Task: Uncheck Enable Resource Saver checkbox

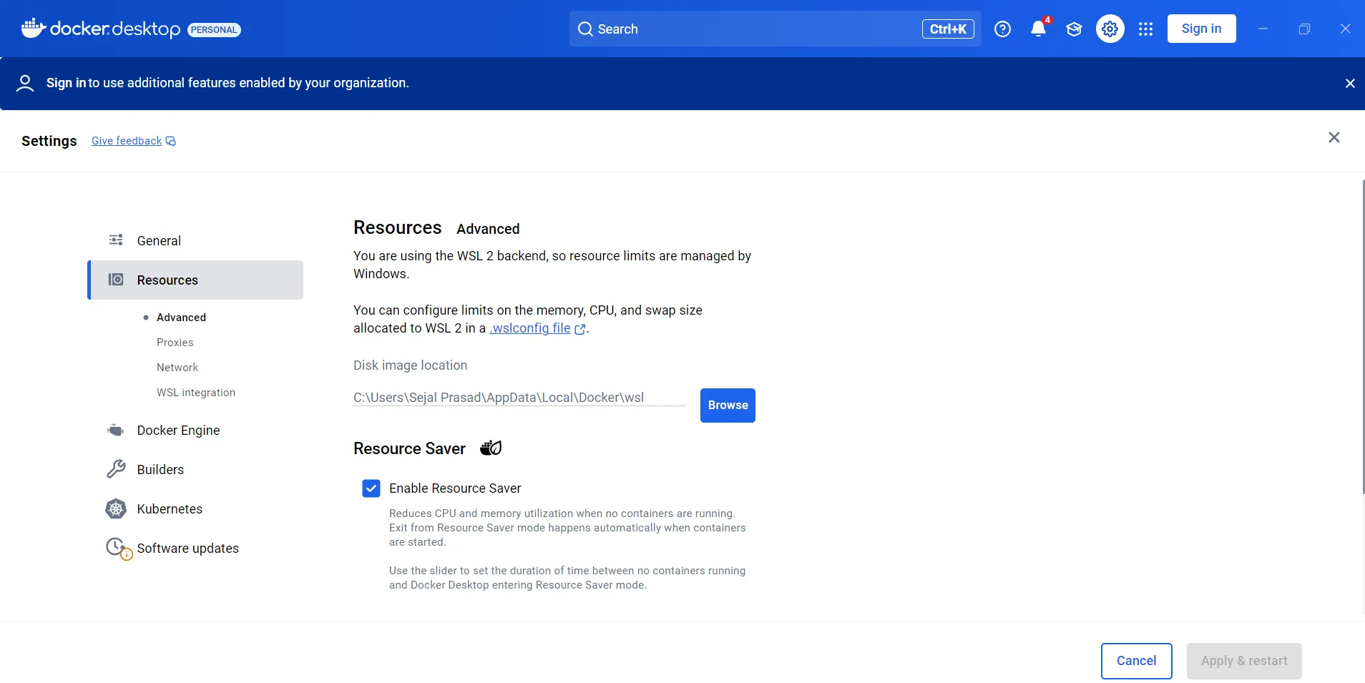Action: pyautogui.click(x=371, y=488)
